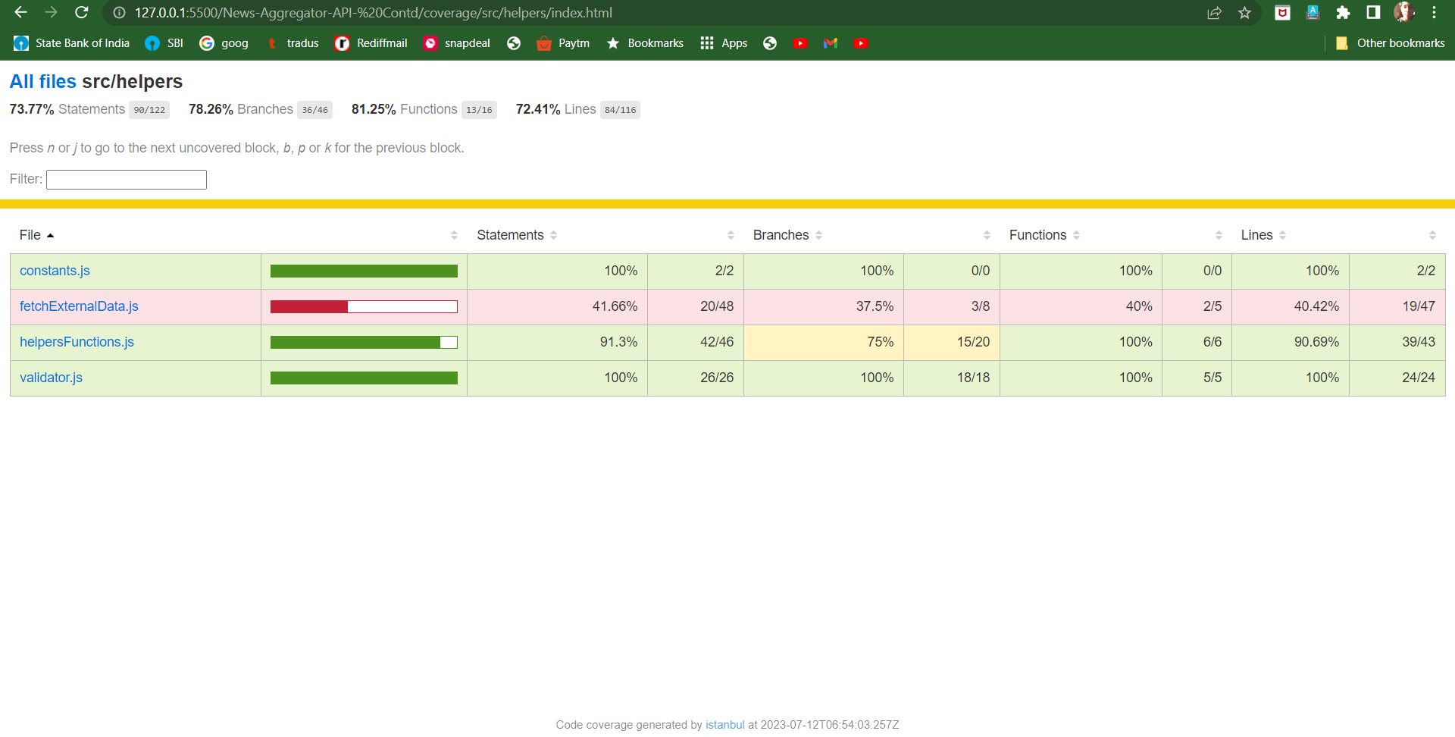Viewport: 1455px width, 737px height.
Task: Focus the Filter input field
Action: click(127, 180)
